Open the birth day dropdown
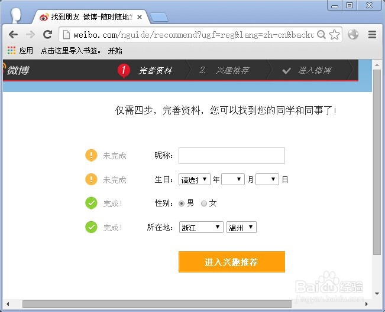Screen dimensions: 385x312 (267, 179)
